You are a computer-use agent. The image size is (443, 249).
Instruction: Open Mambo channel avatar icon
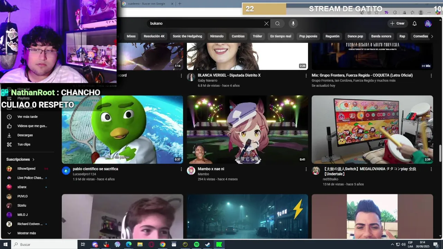[191, 170]
